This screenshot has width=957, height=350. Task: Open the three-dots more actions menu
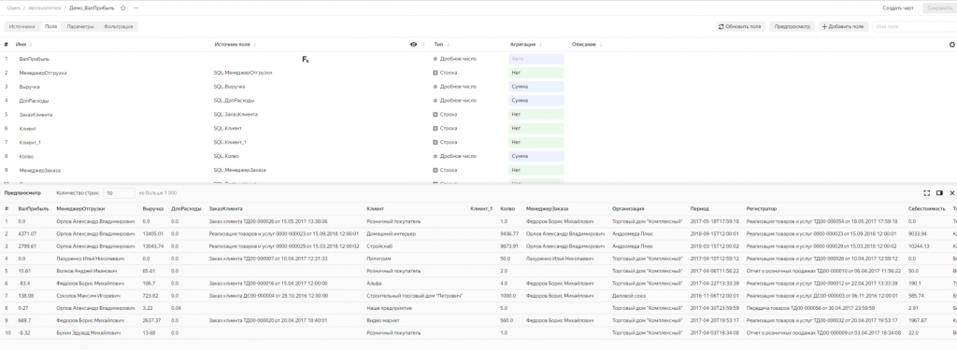pyautogui.click(x=136, y=7)
